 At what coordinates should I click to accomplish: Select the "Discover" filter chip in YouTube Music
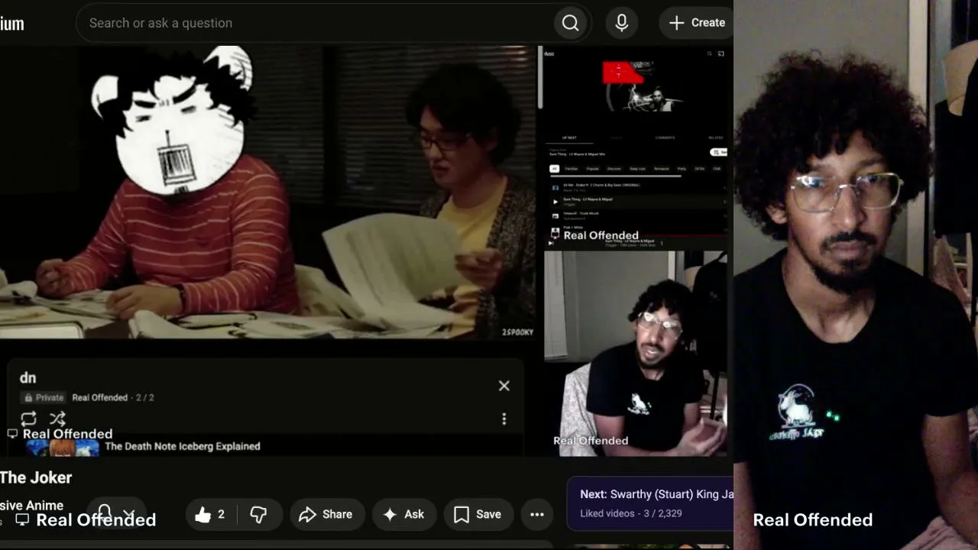point(614,169)
